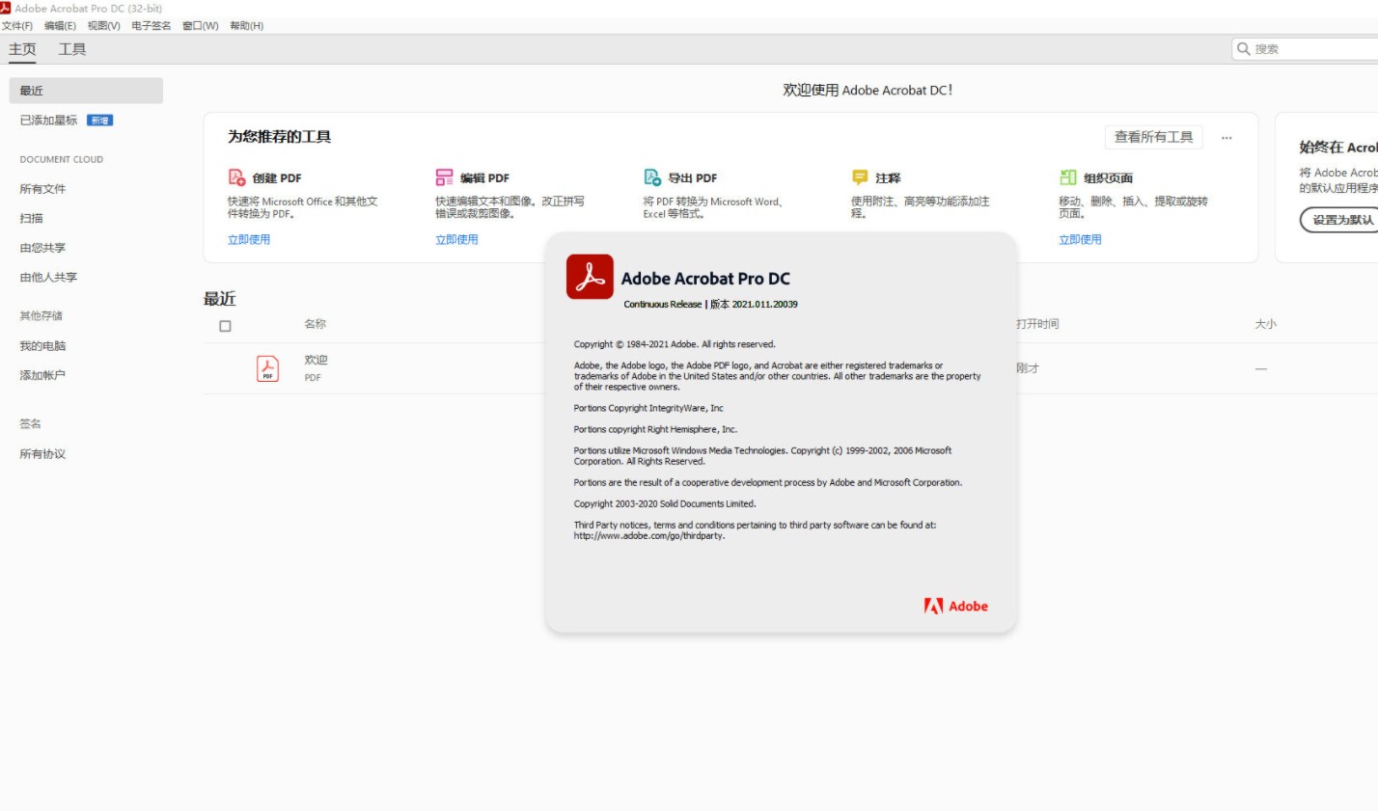Viewport: 1378px width, 811px height.
Task: Switch to the 工具 tab
Action: [72, 49]
